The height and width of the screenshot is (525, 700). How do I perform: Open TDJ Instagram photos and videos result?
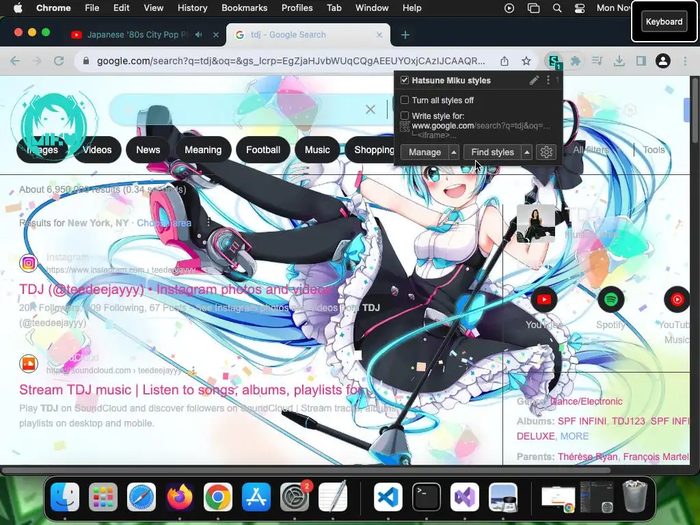click(x=177, y=289)
